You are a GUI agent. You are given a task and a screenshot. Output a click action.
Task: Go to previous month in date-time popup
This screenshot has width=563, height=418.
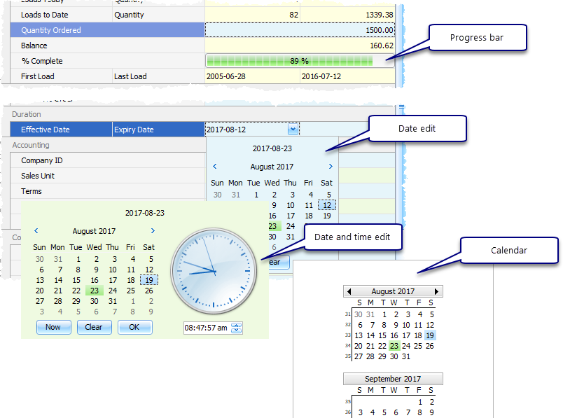pyautogui.click(x=36, y=231)
